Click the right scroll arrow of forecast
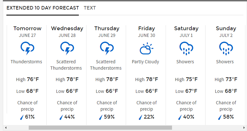The image size is (247, 131). 244,128
